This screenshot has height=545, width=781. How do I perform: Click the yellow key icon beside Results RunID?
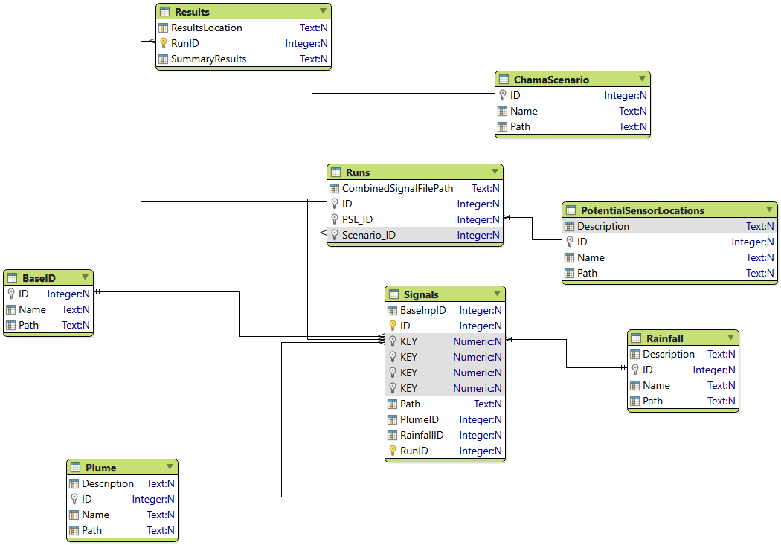pyautogui.click(x=164, y=43)
